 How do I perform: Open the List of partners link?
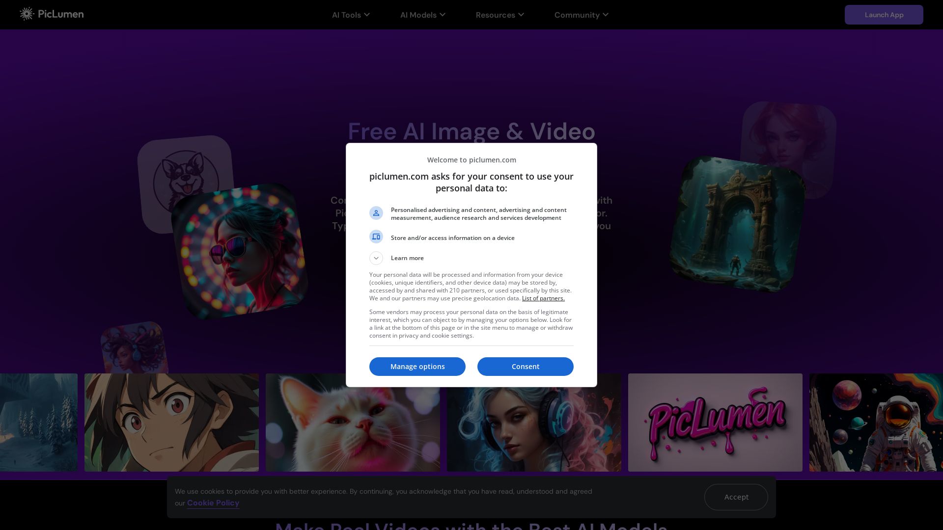[x=543, y=298]
